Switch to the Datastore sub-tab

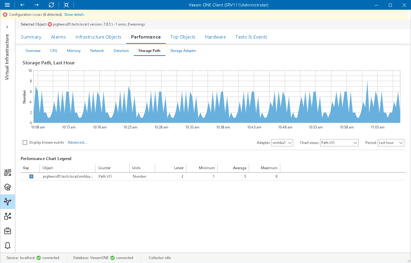coord(121,51)
